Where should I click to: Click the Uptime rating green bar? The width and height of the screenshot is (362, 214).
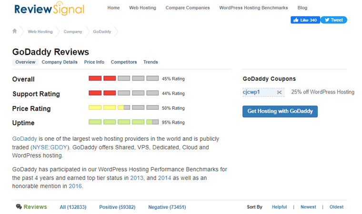pyautogui.click(x=124, y=122)
